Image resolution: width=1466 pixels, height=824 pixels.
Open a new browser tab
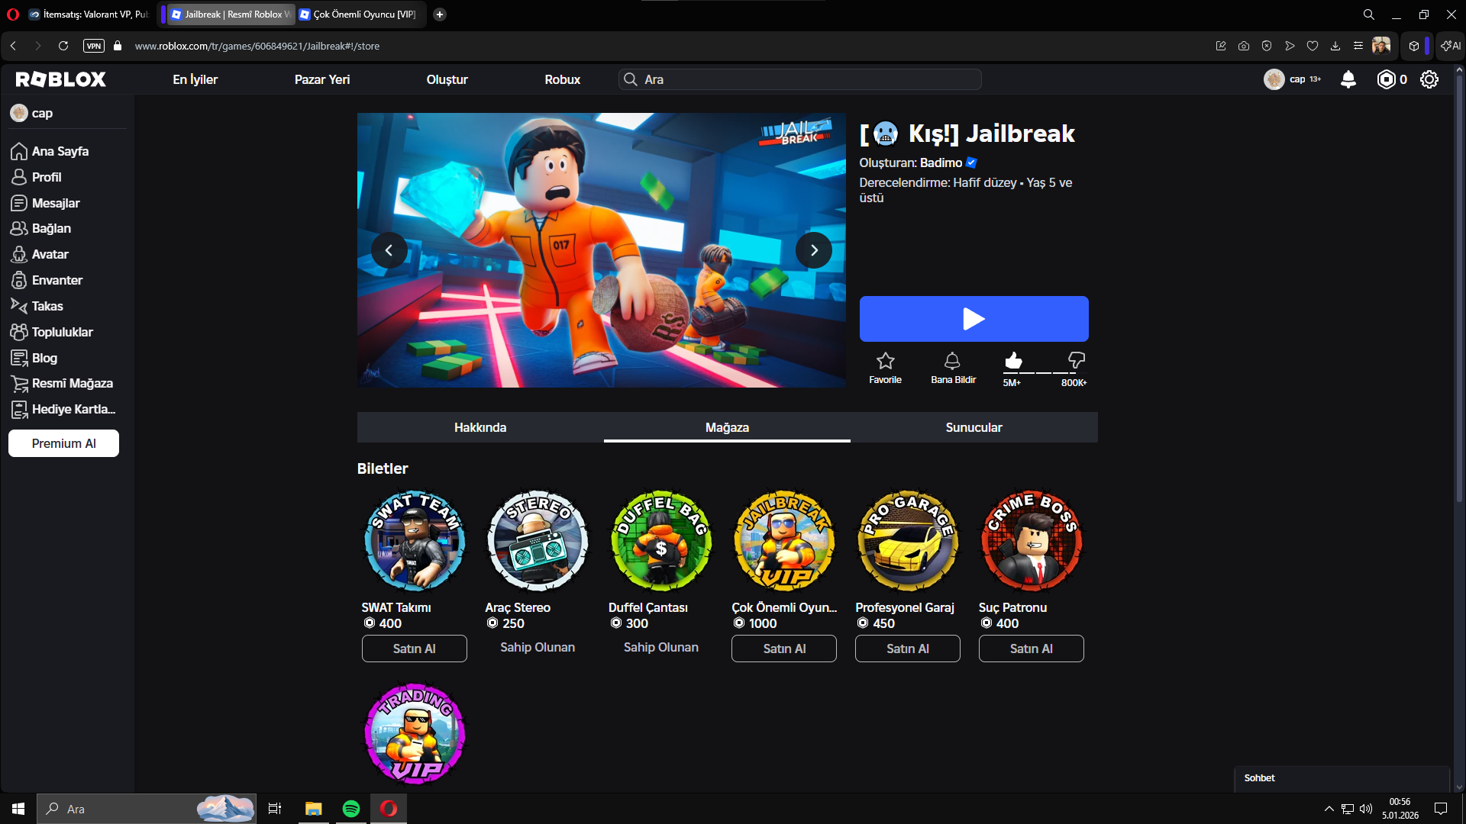pos(440,14)
